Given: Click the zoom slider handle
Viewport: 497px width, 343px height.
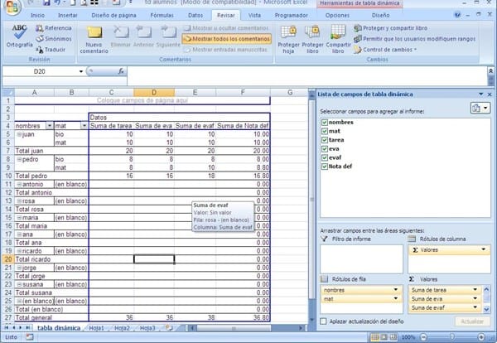Looking at the screenshot, I should [x=452, y=337].
